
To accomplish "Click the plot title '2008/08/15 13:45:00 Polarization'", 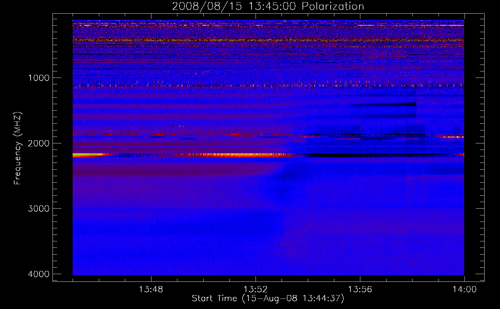I will pos(268,6).
